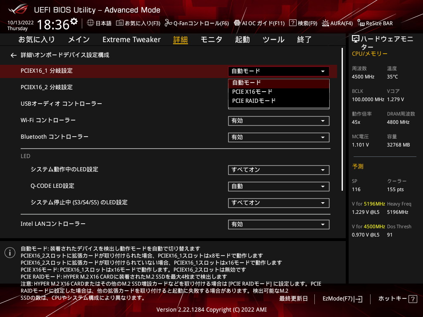Viewport: 423px width, 317px height.
Task: Go to the 終了 tab
Action: pyautogui.click(x=304, y=40)
